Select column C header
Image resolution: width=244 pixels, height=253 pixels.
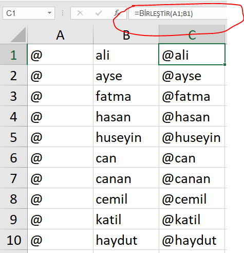pos(192,34)
